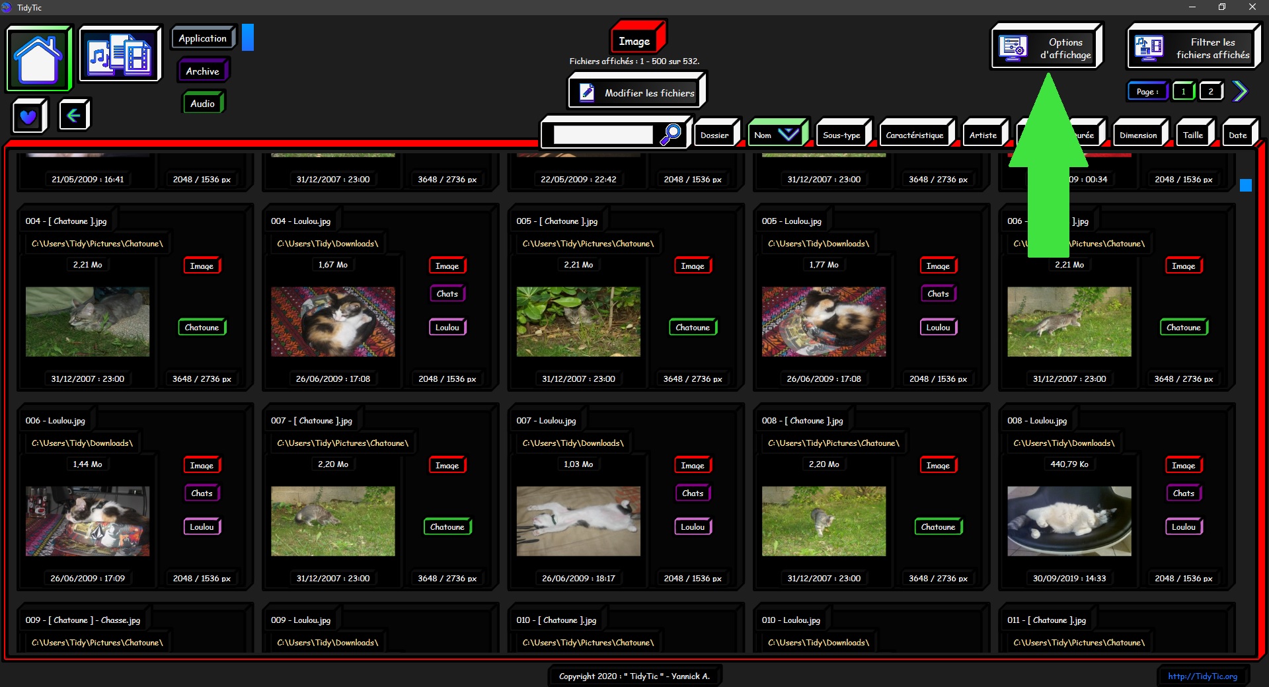Open thumbnail of 006 - Loulou.jpg
Viewport: 1269px width, 687px height.
pyautogui.click(x=87, y=521)
